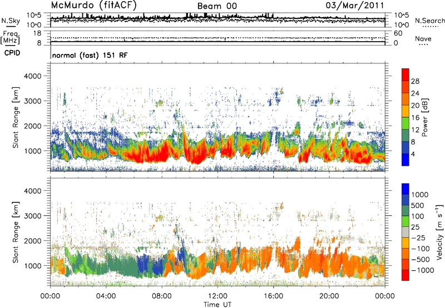Viewport: 445px width, 308px height.
Task: Click the Velocity [m s-1] colorbar title
Action: (439, 232)
